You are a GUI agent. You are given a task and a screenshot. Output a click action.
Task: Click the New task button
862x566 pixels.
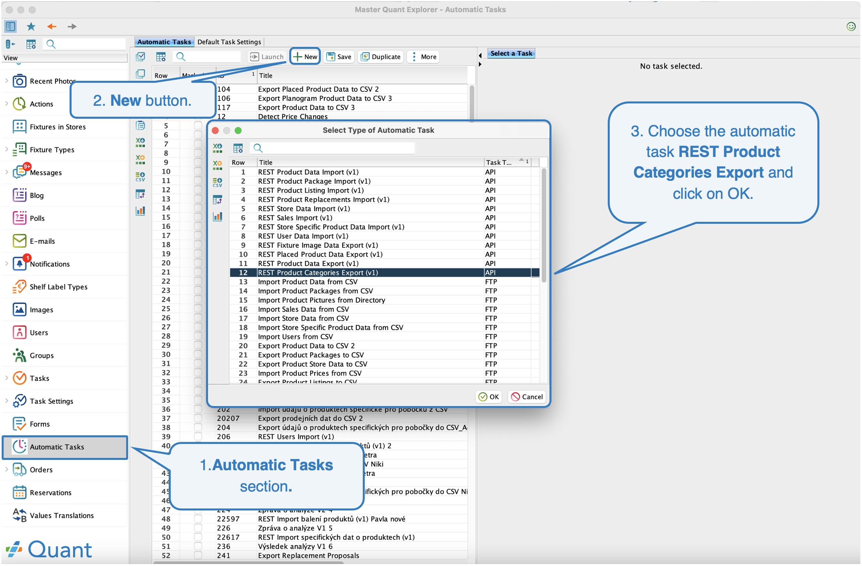[305, 57]
